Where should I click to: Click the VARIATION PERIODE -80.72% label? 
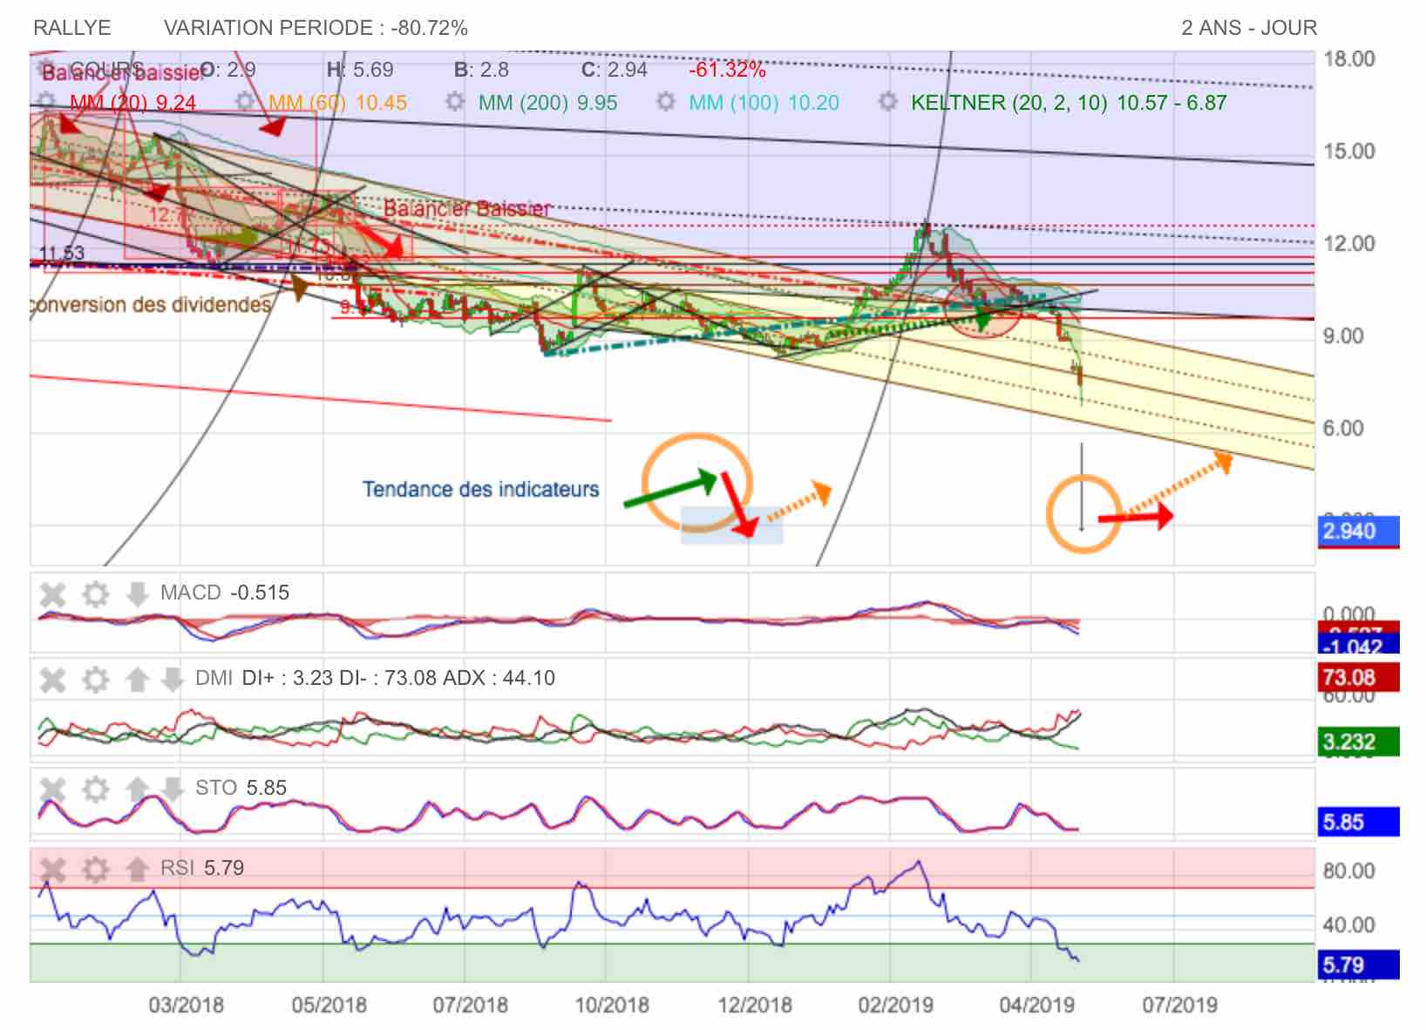[316, 28]
